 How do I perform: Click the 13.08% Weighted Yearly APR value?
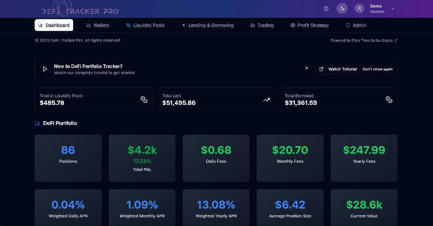(x=216, y=205)
